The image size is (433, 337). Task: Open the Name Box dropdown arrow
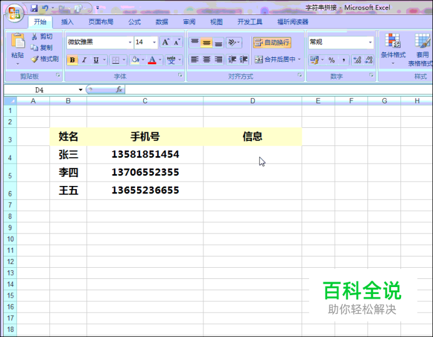pyautogui.click(x=80, y=90)
